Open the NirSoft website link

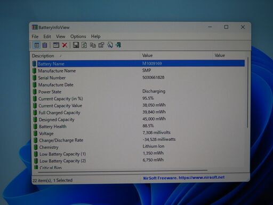(x=184, y=178)
